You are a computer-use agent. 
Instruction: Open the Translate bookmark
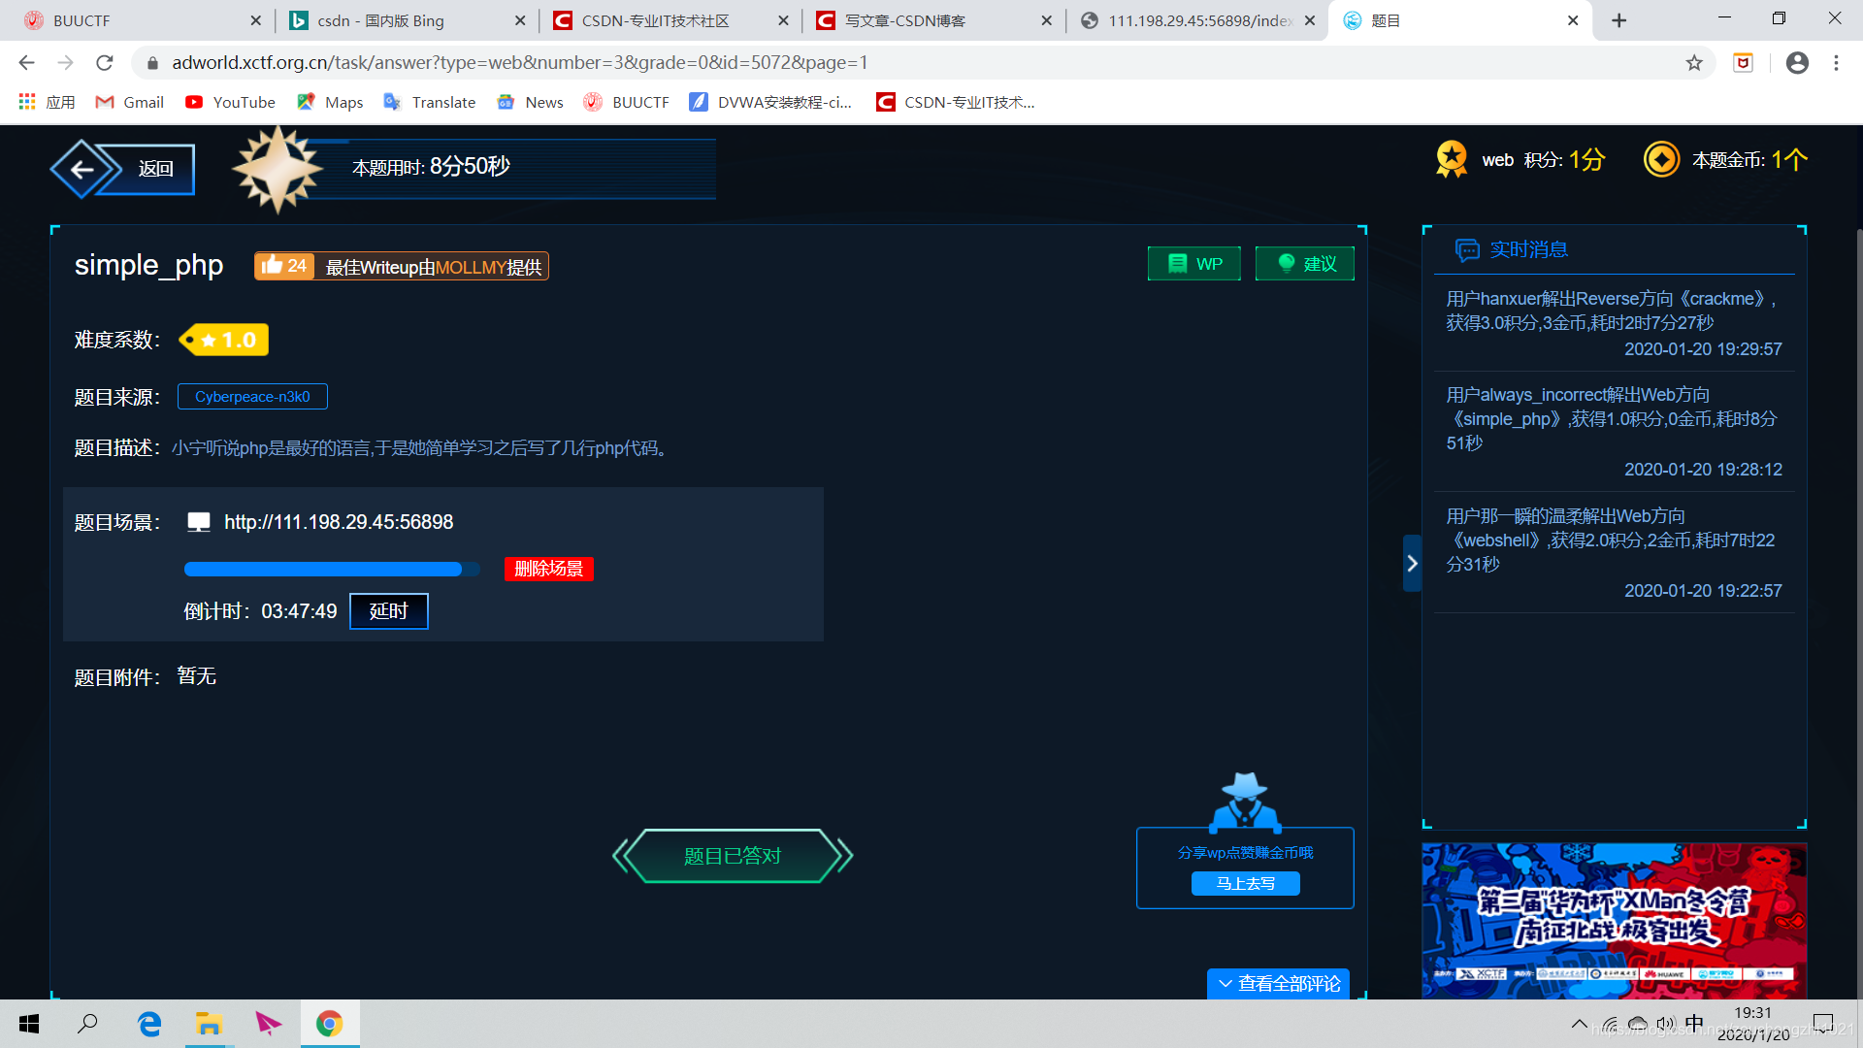[x=430, y=102]
